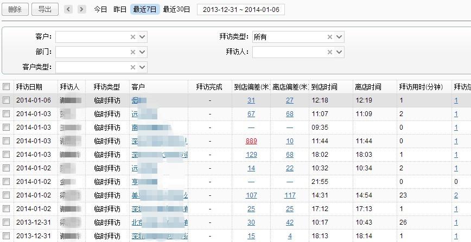Clear the 客户 filter with X icon
The image size is (471, 242).
coord(132,37)
